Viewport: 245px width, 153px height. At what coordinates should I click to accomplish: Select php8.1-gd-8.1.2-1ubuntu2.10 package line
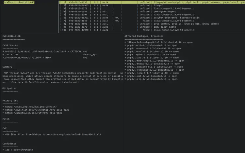pyautogui.click(x=150, y=55)
